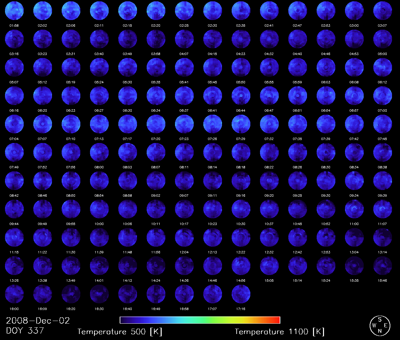Choose the thumbnail labeled 16:00

(x=14, y=294)
